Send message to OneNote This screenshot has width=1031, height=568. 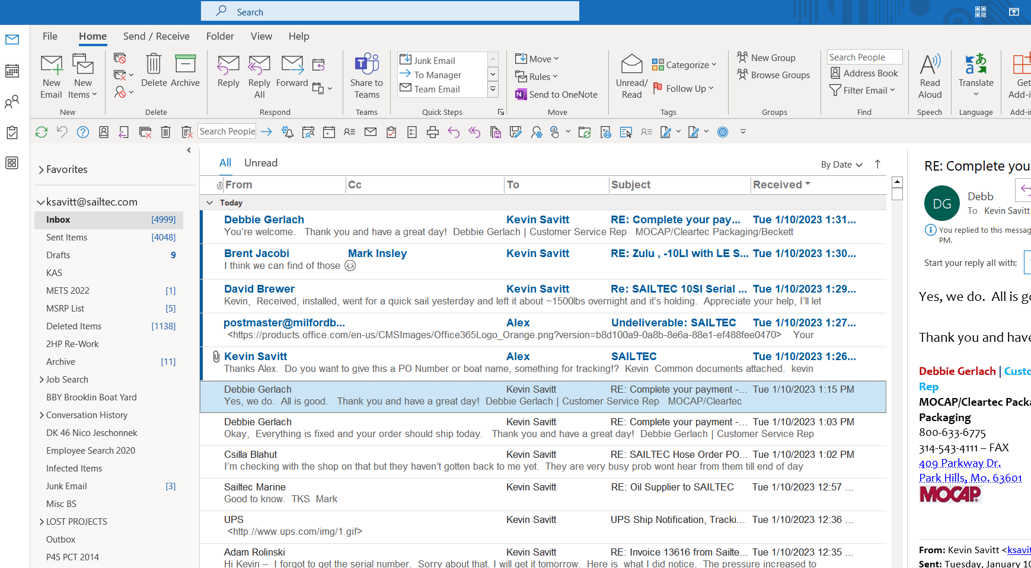(x=556, y=95)
